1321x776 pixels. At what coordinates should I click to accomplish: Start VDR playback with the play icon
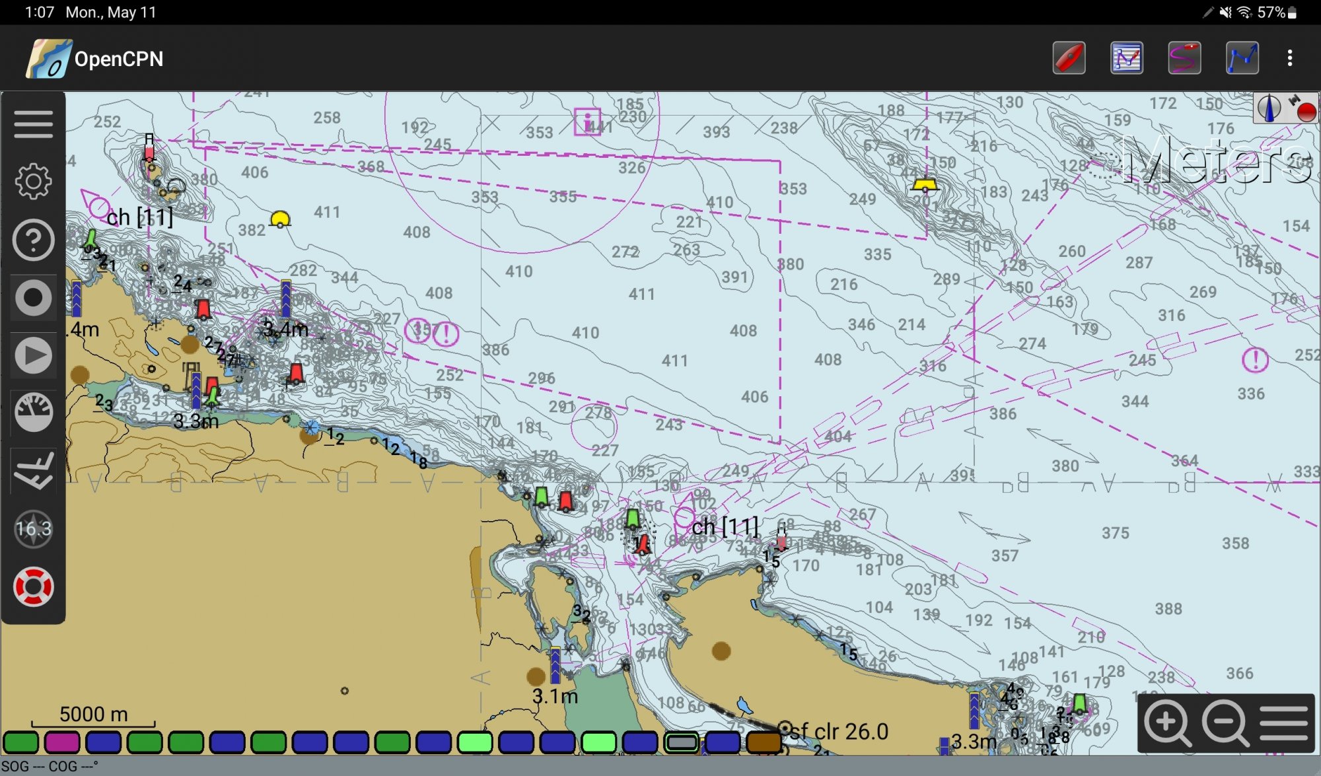click(x=33, y=355)
